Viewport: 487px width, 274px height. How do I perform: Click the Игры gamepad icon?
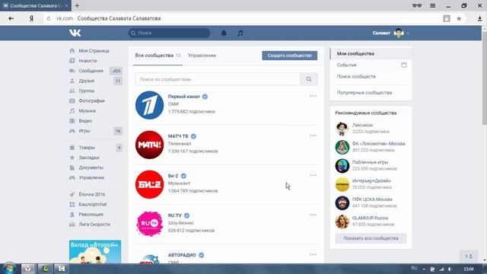pos(72,131)
